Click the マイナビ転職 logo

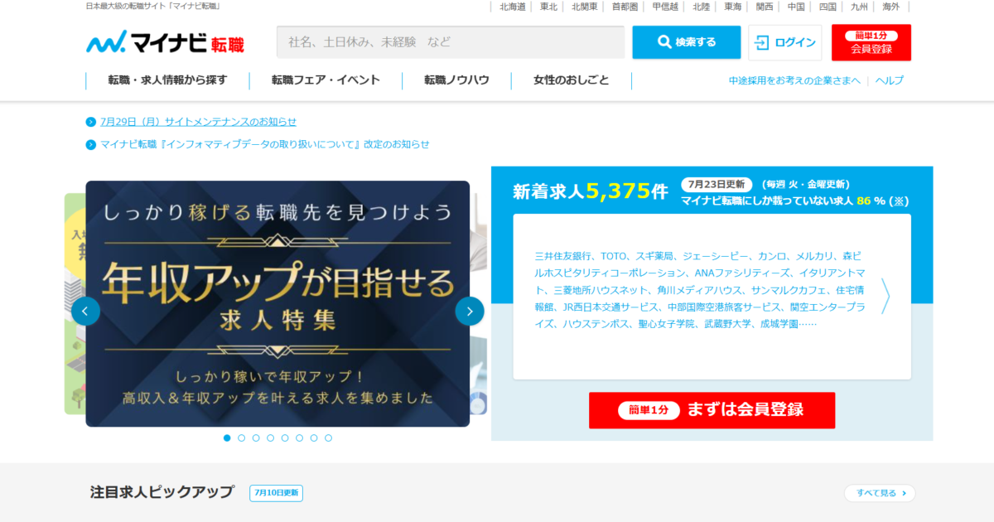point(165,42)
